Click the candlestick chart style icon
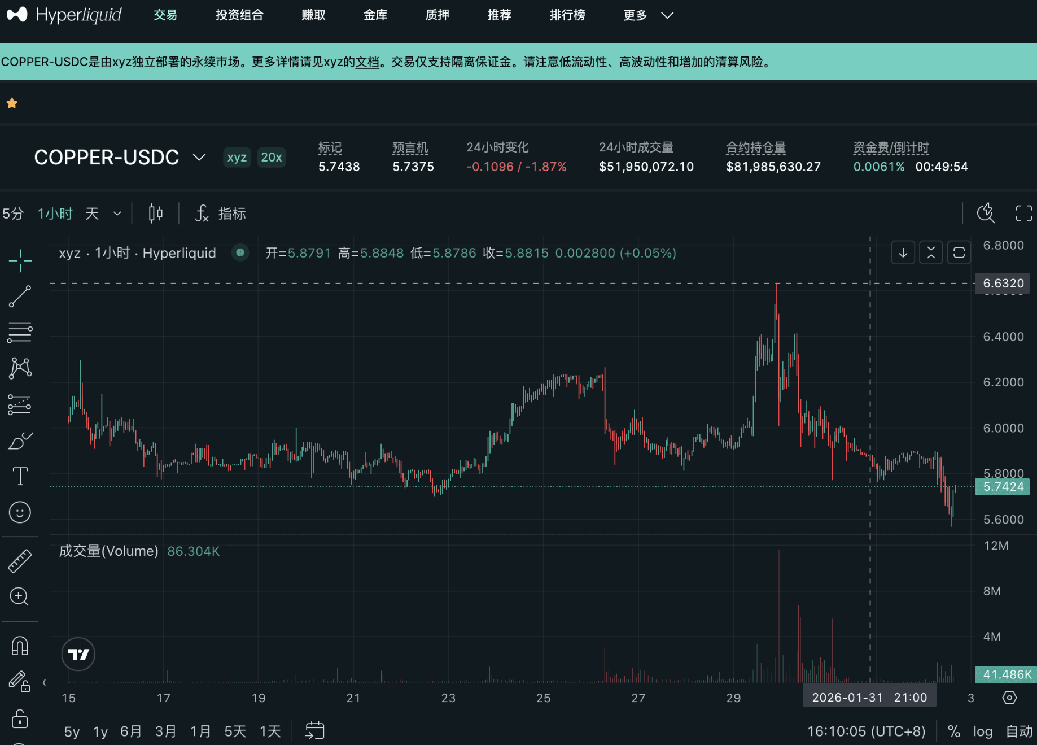1037x745 pixels. tap(155, 214)
